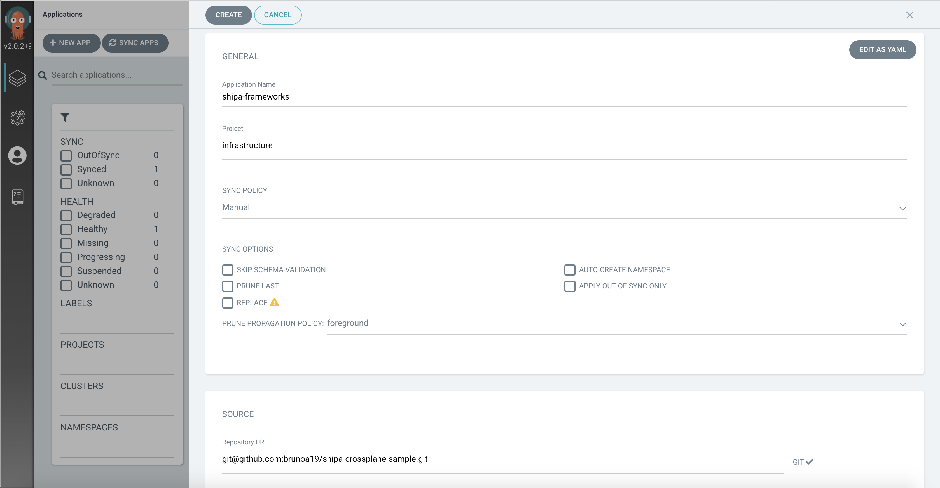The width and height of the screenshot is (940, 488).
Task: Filter by Synced status checkbox
Action: click(x=66, y=169)
